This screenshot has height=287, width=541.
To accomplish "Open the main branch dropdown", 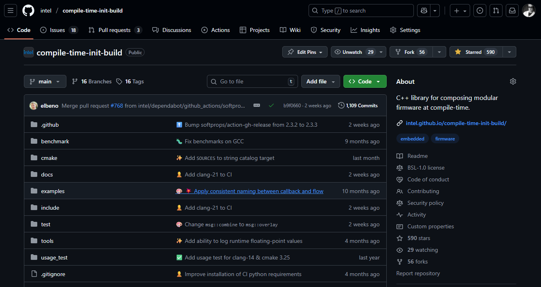I will 45,81.
